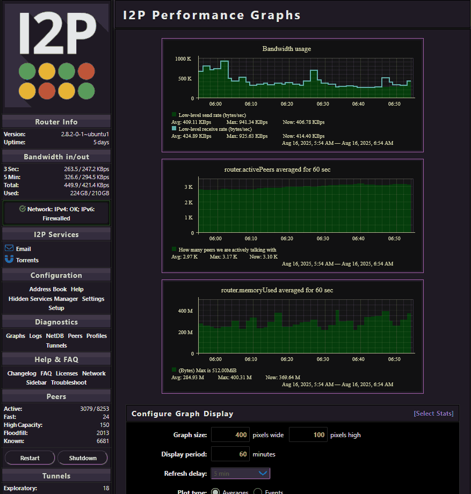Open the router.memoryUsed graph
This screenshot has height=494, width=471.
click(x=293, y=336)
